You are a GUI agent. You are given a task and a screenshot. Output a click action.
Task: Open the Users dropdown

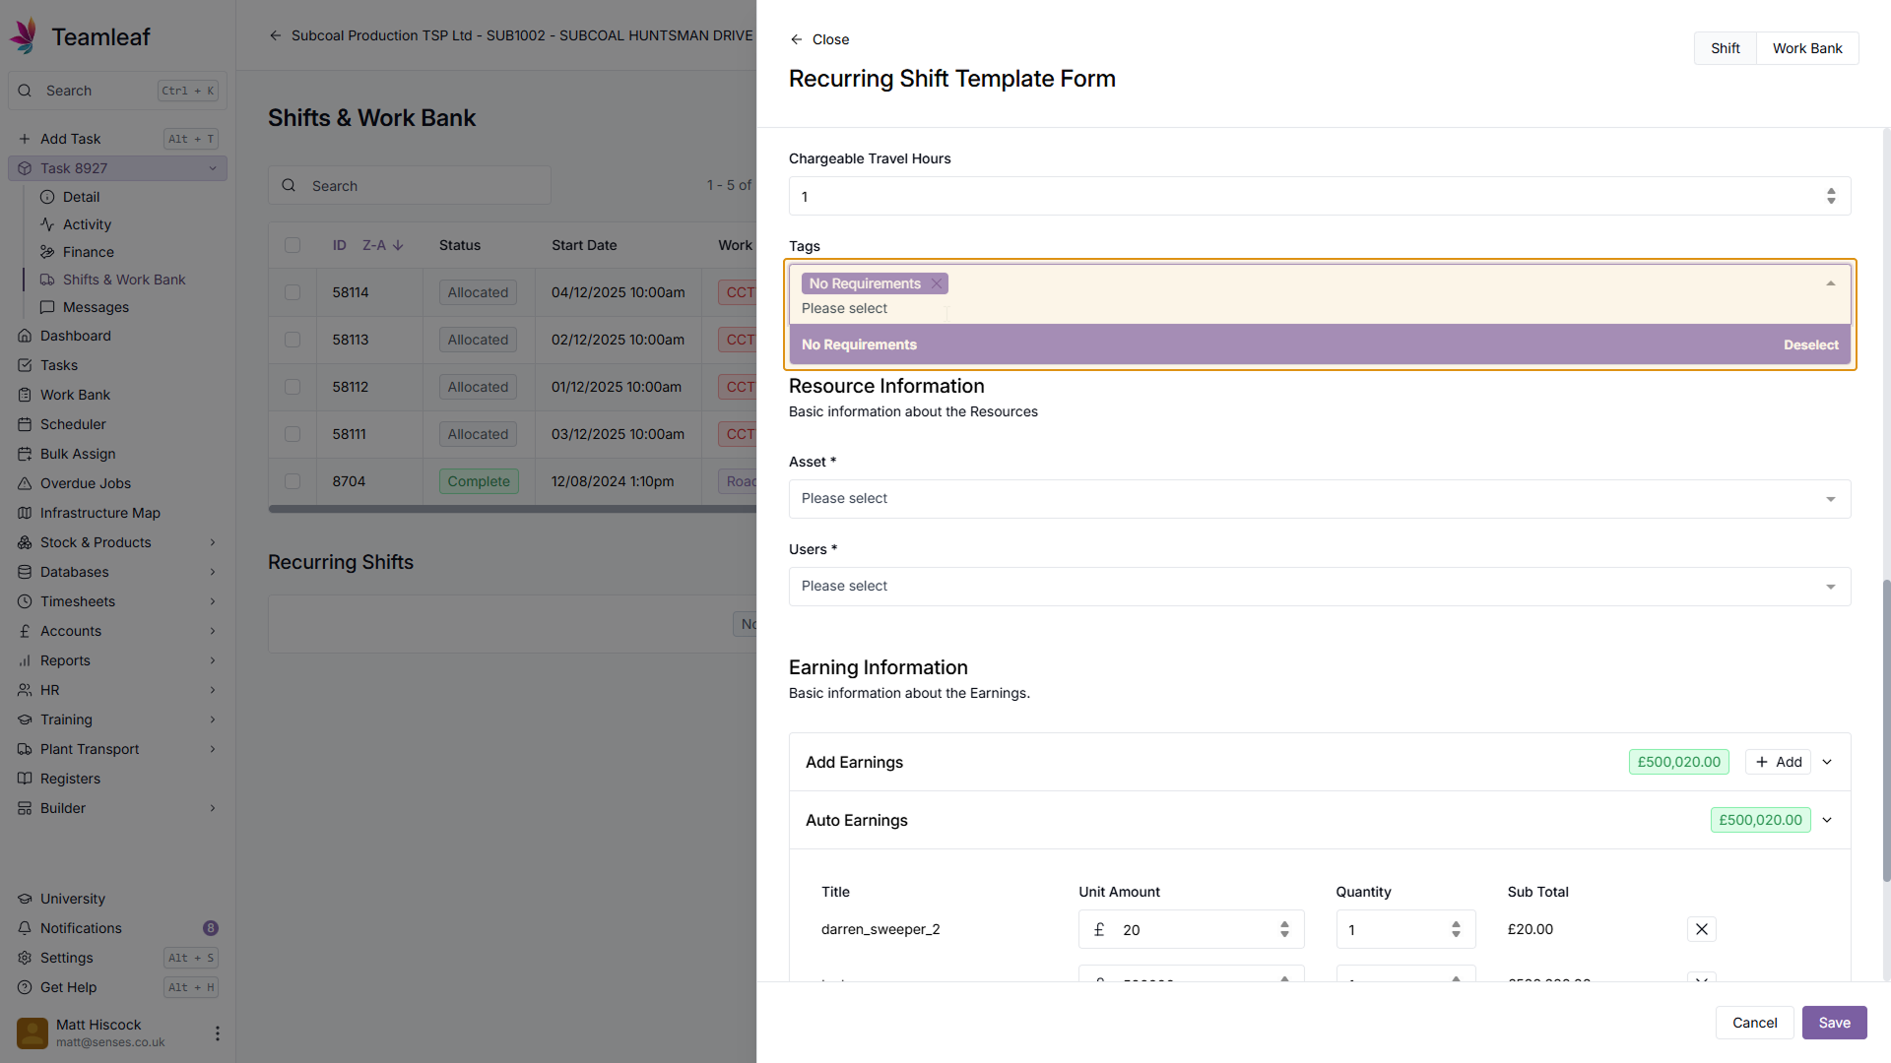pos(1319,587)
